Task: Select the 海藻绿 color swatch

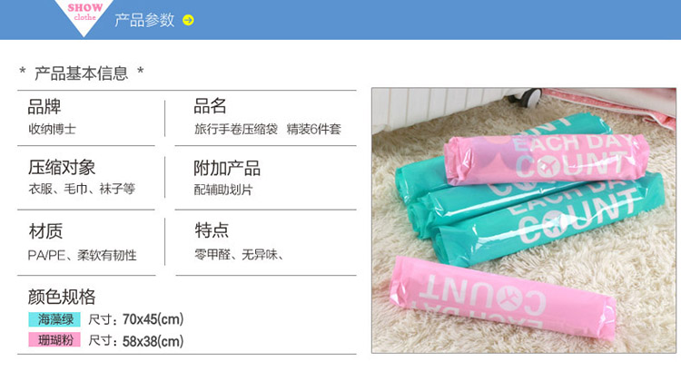Action: click(x=54, y=319)
